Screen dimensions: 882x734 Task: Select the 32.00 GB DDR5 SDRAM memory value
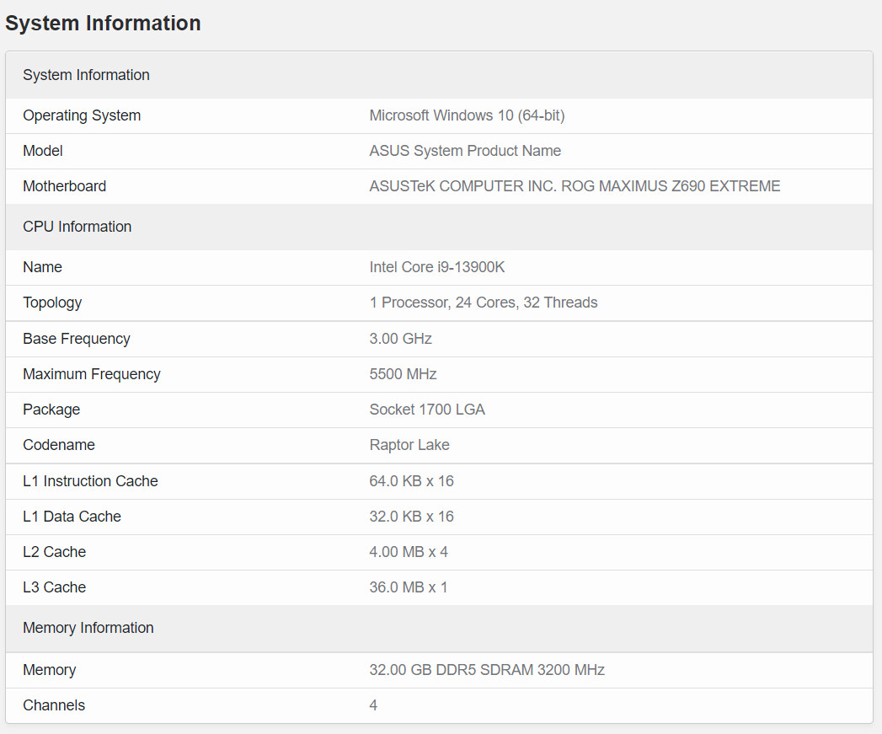tap(486, 670)
